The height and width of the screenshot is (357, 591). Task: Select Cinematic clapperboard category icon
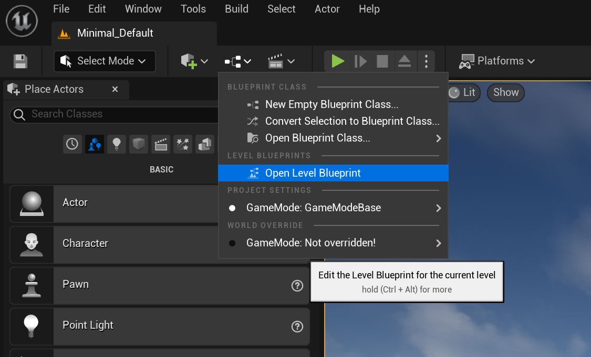click(161, 144)
